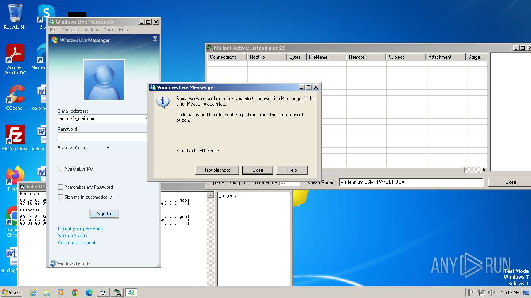The image size is (531, 298).
Task: Click the Sign In button
Action: [x=104, y=214]
